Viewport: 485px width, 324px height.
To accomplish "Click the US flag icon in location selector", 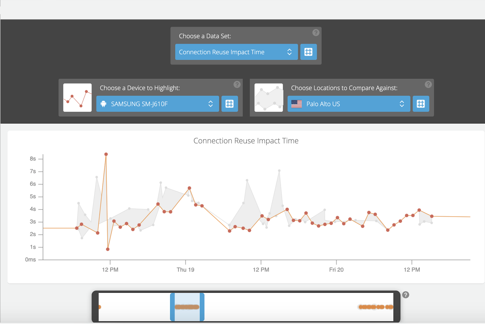I will pyautogui.click(x=296, y=104).
